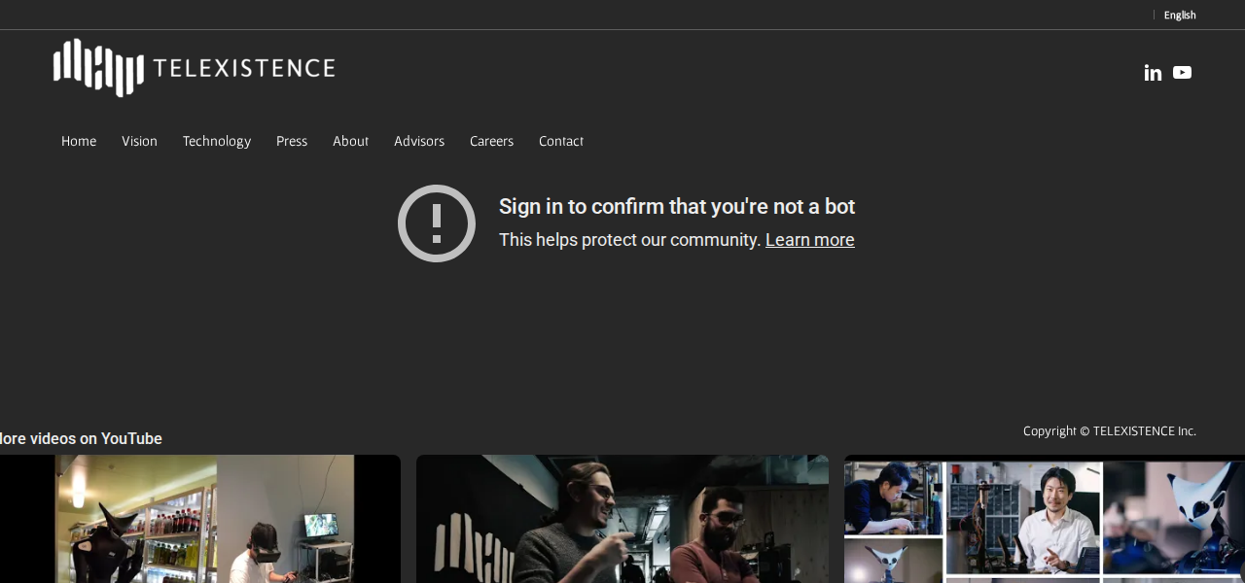Click the Copyright TELEXISTENCE Inc. text
Image resolution: width=1245 pixels, height=583 pixels.
[x=1109, y=431]
